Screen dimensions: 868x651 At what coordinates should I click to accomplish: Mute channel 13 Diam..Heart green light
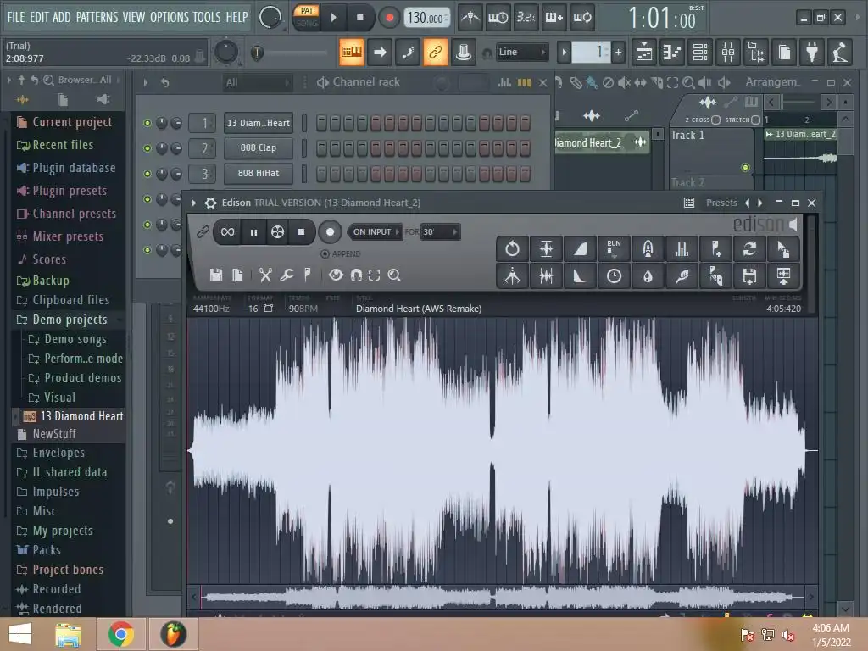tap(147, 123)
